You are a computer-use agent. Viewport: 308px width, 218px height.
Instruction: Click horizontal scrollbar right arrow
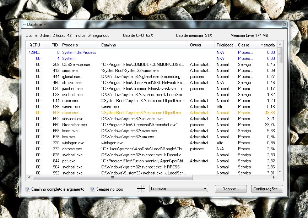[274, 178]
